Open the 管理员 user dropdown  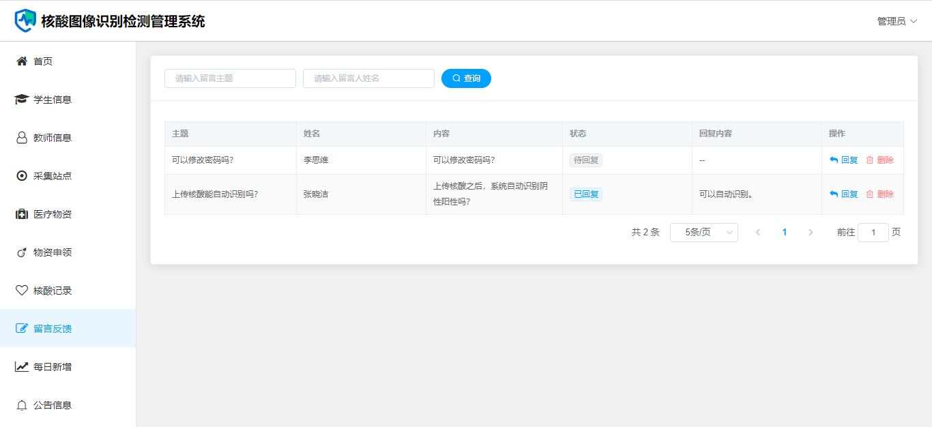(x=897, y=21)
